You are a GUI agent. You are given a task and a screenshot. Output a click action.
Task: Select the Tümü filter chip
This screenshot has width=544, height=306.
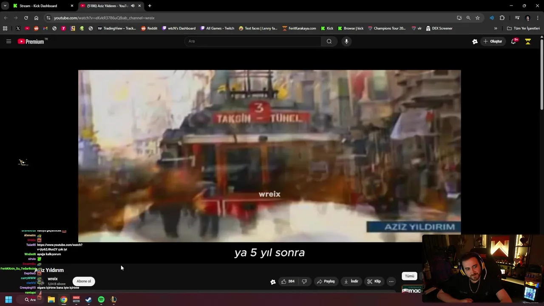(x=409, y=276)
